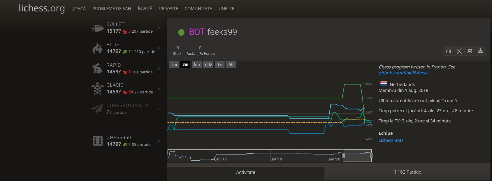
Task: Select the 3m chart range
Action: (185, 64)
